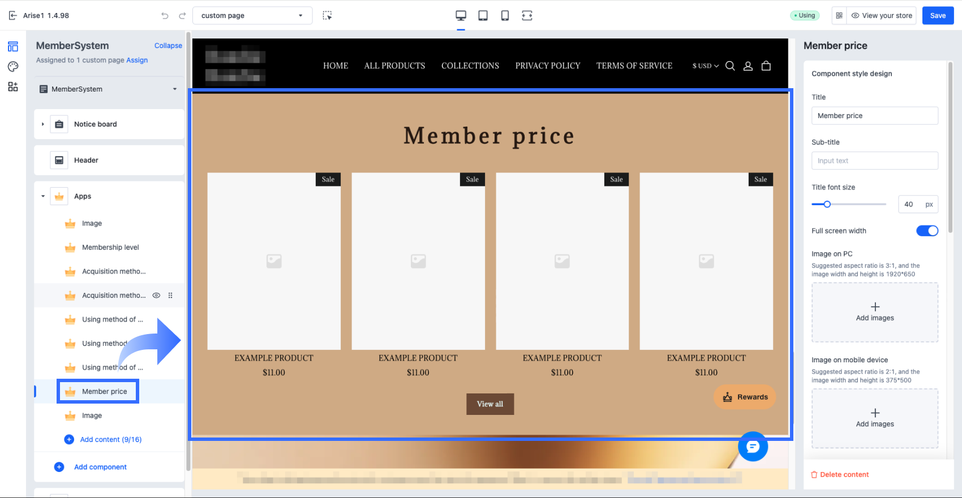962x498 pixels.
Task: Grab the drag handle on the Acquisition row
Action: click(x=170, y=296)
